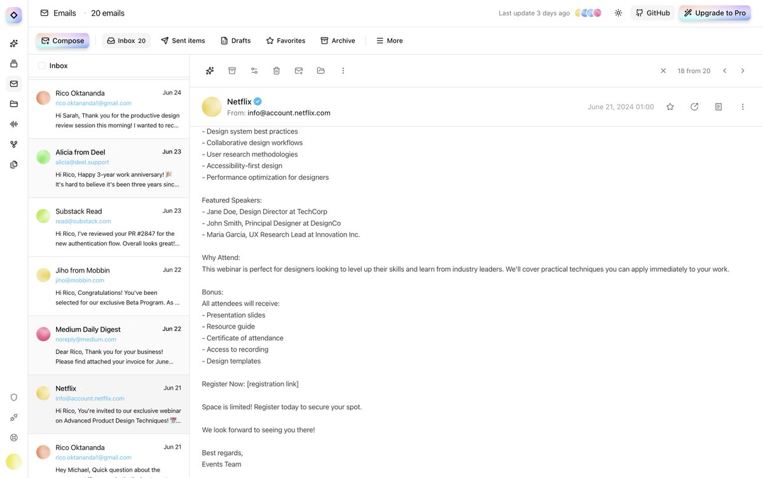
Task: Click the collaborator avatars group
Action: (588, 13)
